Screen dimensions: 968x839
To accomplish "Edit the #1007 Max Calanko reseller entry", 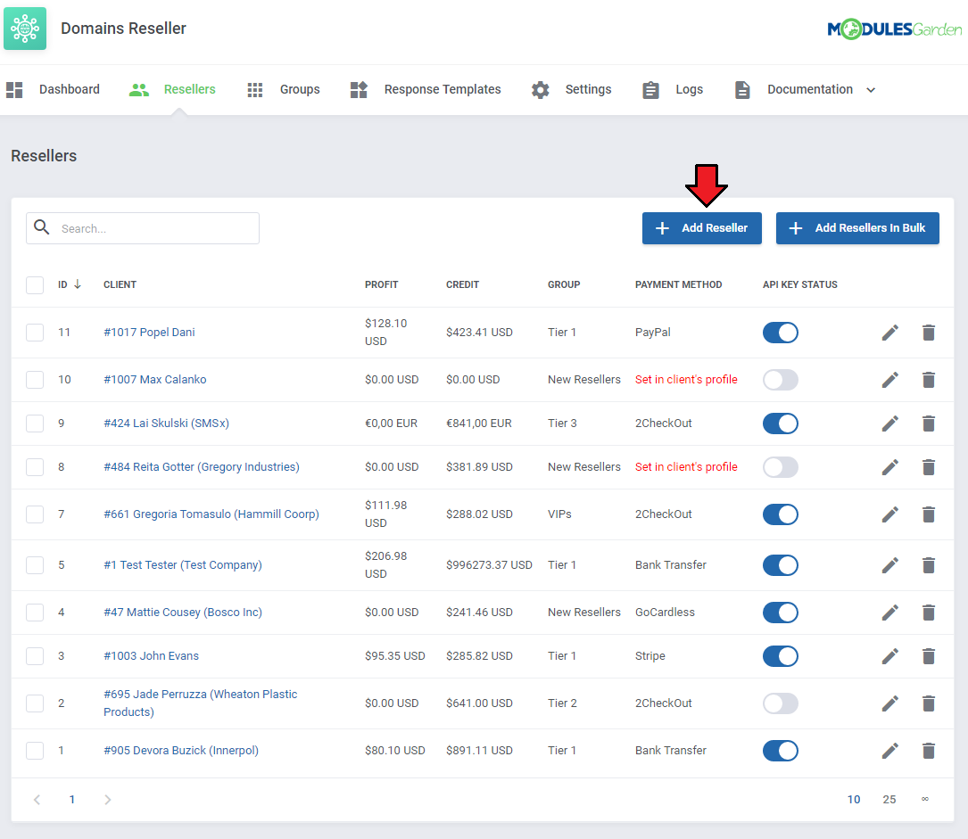I will coord(889,380).
